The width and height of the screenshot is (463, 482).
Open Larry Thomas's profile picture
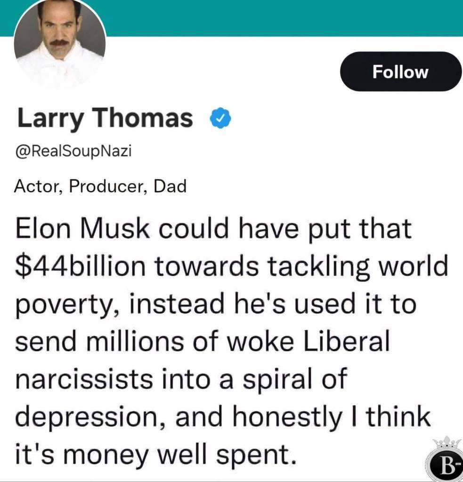[x=59, y=43]
